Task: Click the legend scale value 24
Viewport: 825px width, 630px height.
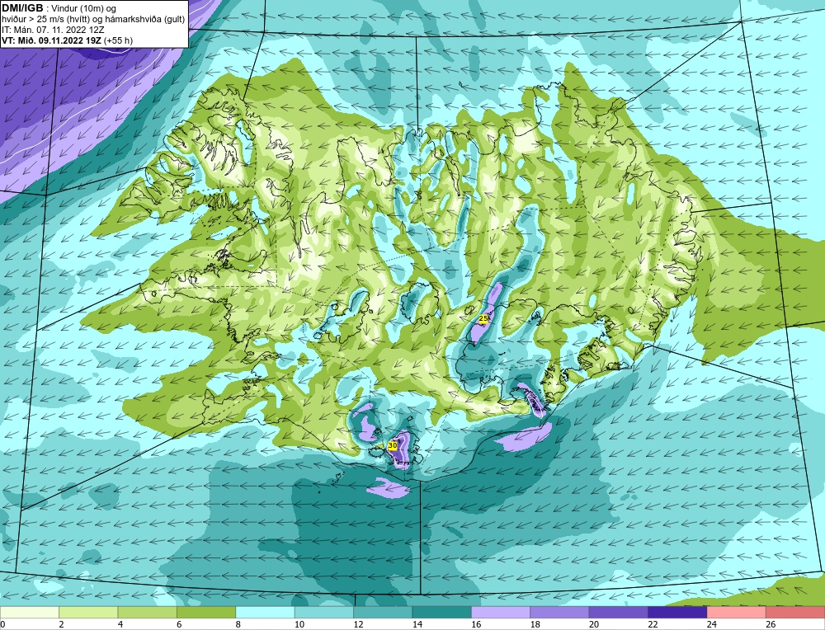Action: 712,624
